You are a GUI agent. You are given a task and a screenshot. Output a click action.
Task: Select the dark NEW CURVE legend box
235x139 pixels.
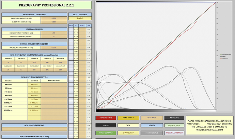[174, 118]
